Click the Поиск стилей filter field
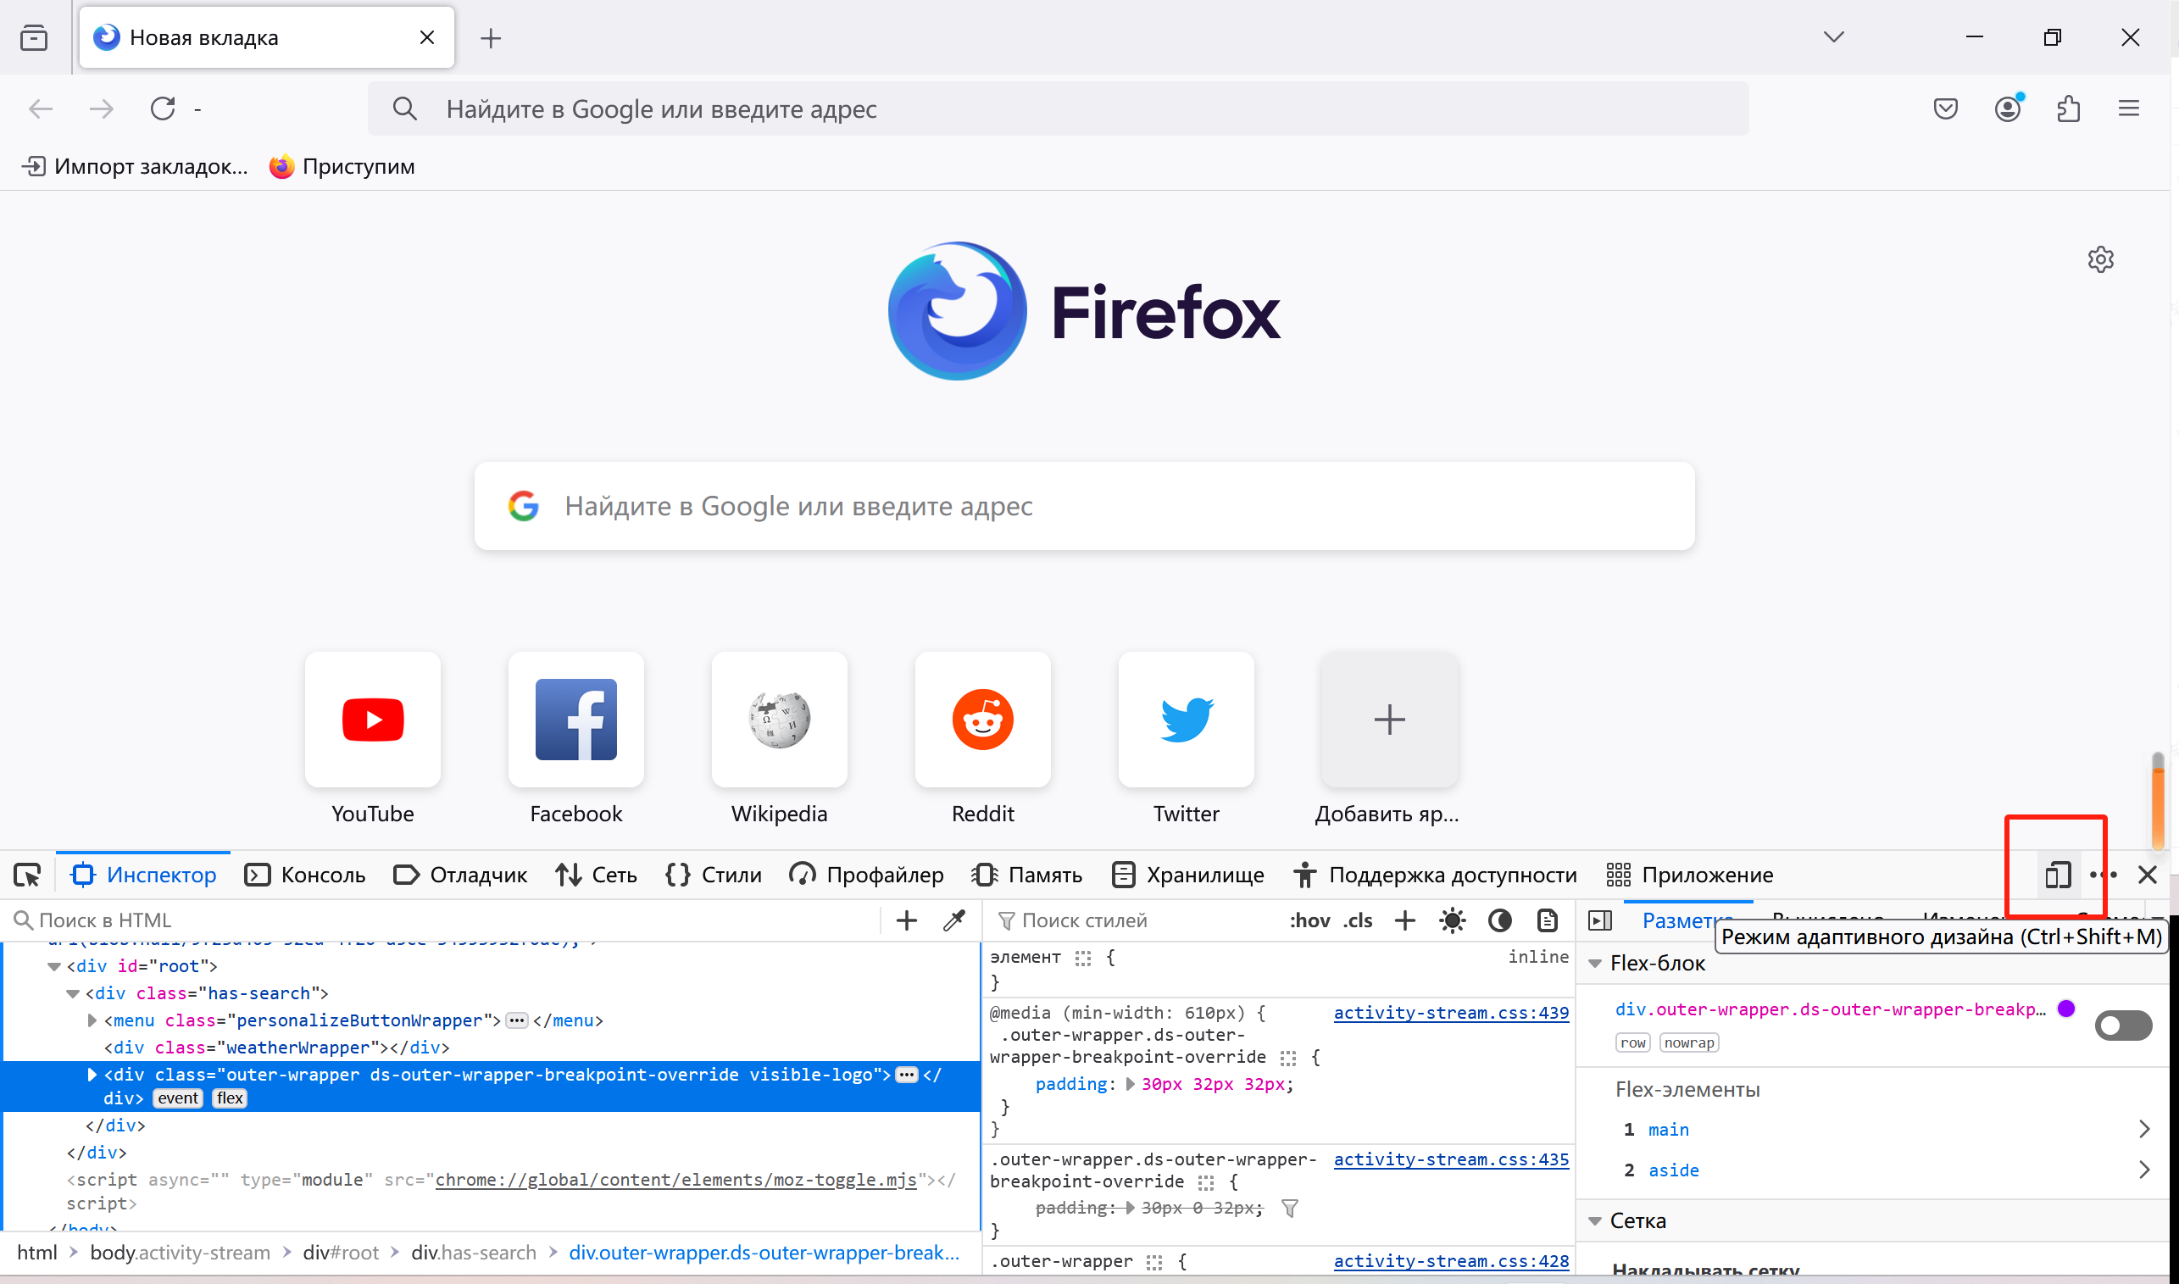The width and height of the screenshot is (2179, 1284). click(1135, 920)
